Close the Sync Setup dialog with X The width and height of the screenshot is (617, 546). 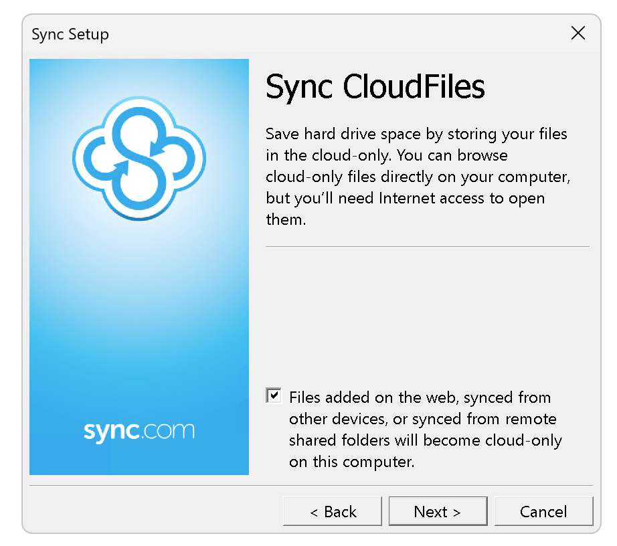point(578,33)
